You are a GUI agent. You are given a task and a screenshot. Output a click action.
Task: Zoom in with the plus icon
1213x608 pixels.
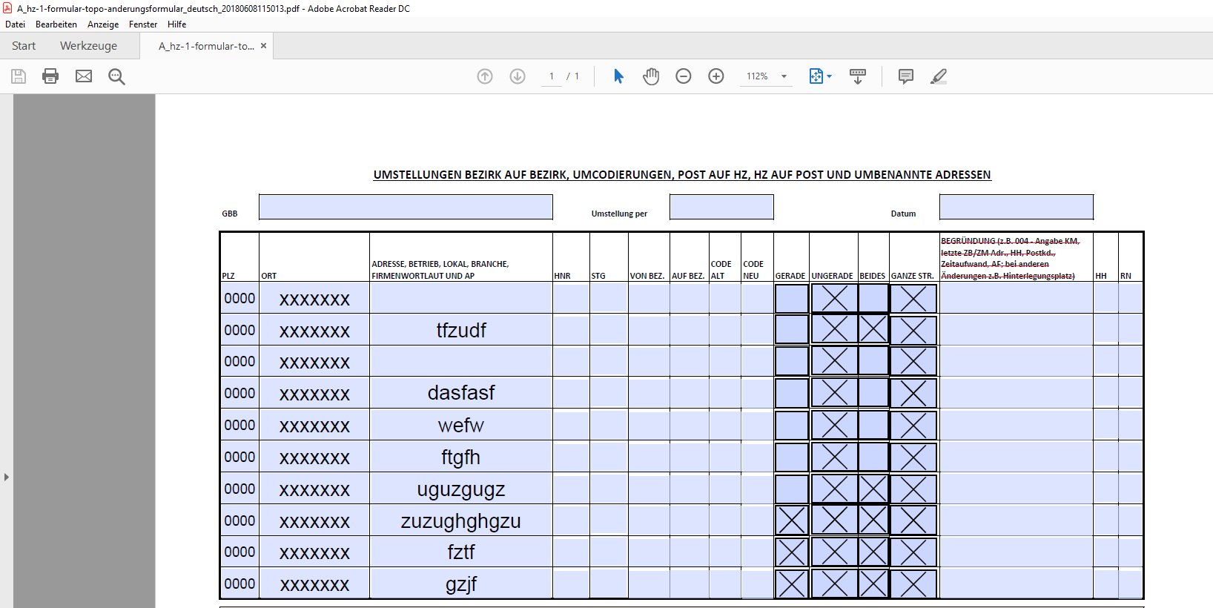coord(716,76)
